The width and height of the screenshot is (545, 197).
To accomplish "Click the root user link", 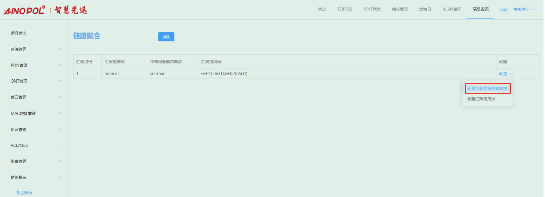I will [x=504, y=10].
